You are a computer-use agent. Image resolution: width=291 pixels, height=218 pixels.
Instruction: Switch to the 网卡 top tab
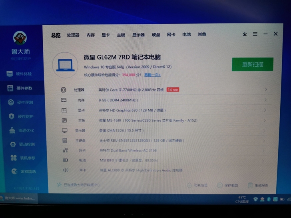click(x=171, y=34)
